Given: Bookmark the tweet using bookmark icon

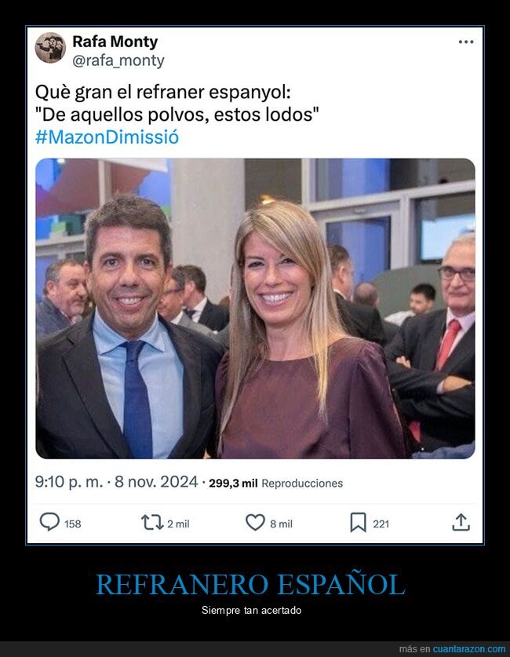Looking at the screenshot, I should 358,523.
